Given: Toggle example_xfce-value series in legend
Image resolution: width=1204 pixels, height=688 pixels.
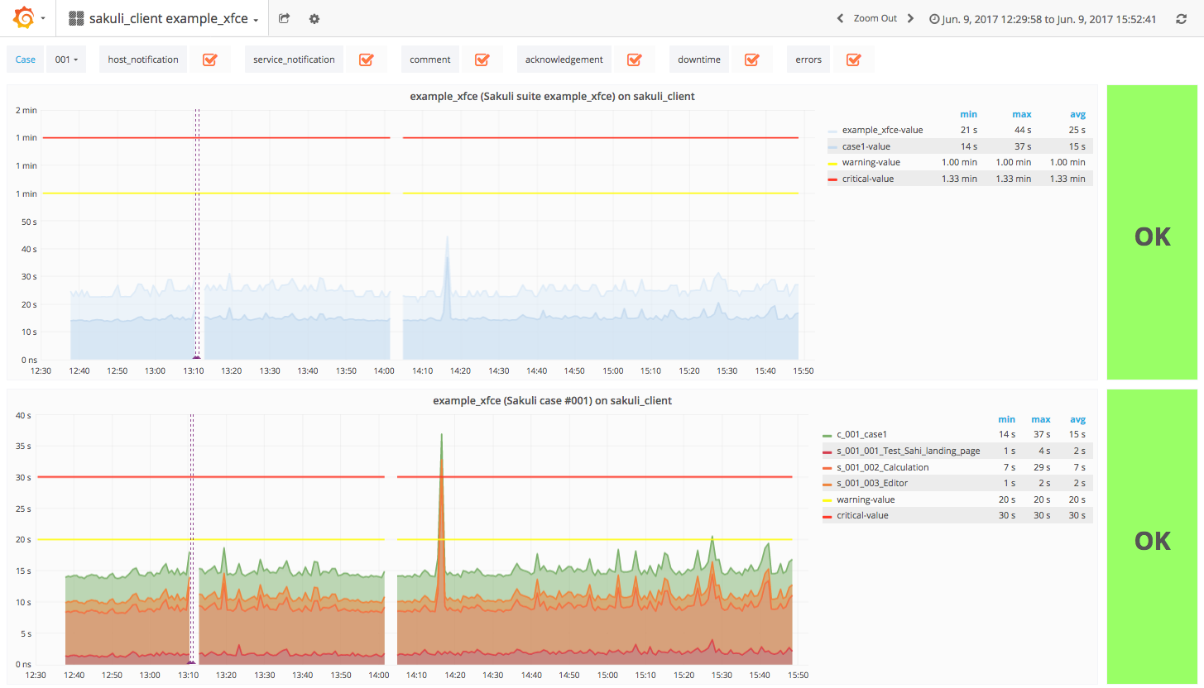Looking at the screenshot, I should tap(882, 130).
